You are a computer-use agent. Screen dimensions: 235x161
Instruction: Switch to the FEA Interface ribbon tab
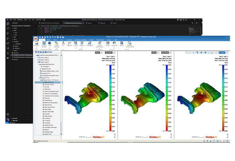(100, 40)
